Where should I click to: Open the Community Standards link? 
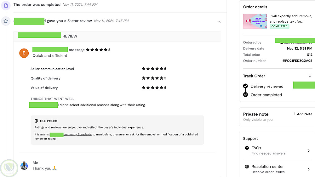(x=77, y=134)
